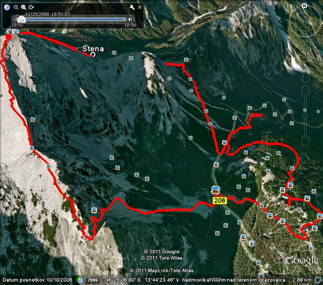Click the time slider thumb handle
Screen dimensions: 323x285
pos(21,19)
